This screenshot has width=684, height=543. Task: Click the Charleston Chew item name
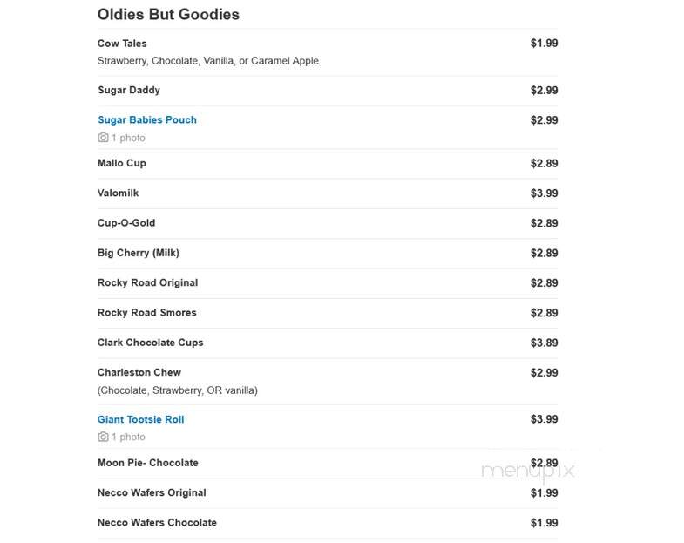click(x=139, y=372)
